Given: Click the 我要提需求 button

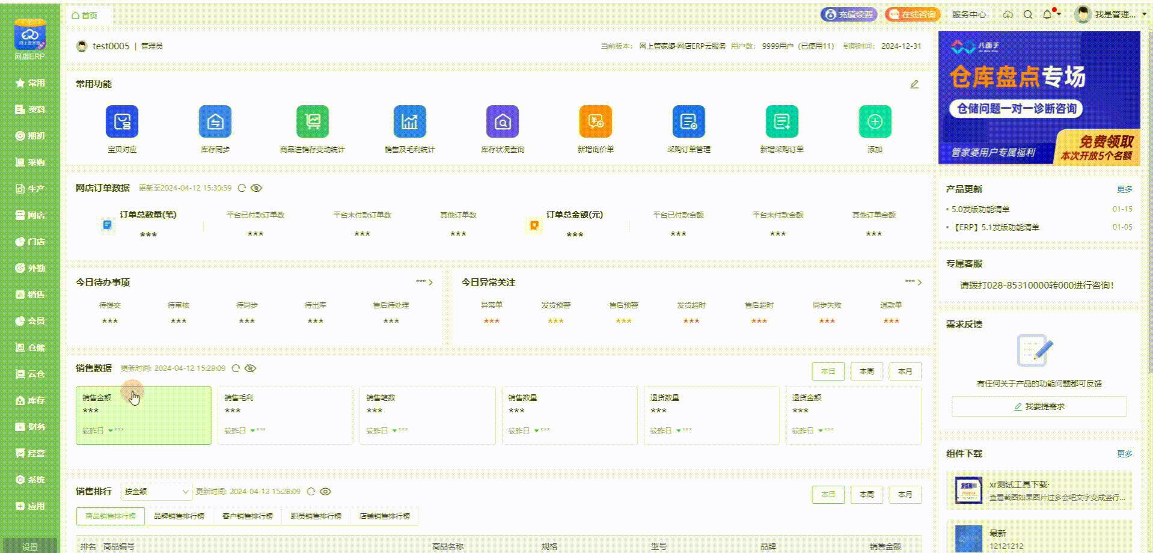Looking at the screenshot, I should click(1039, 406).
